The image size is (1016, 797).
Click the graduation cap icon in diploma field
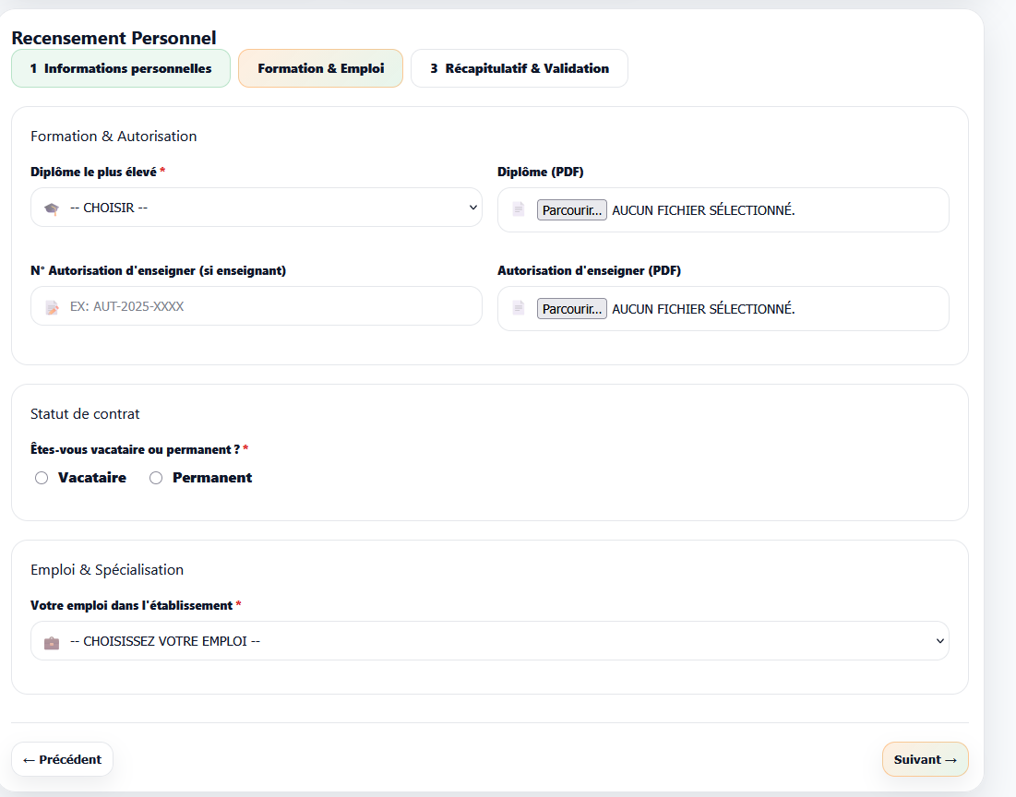pos(52,208)
